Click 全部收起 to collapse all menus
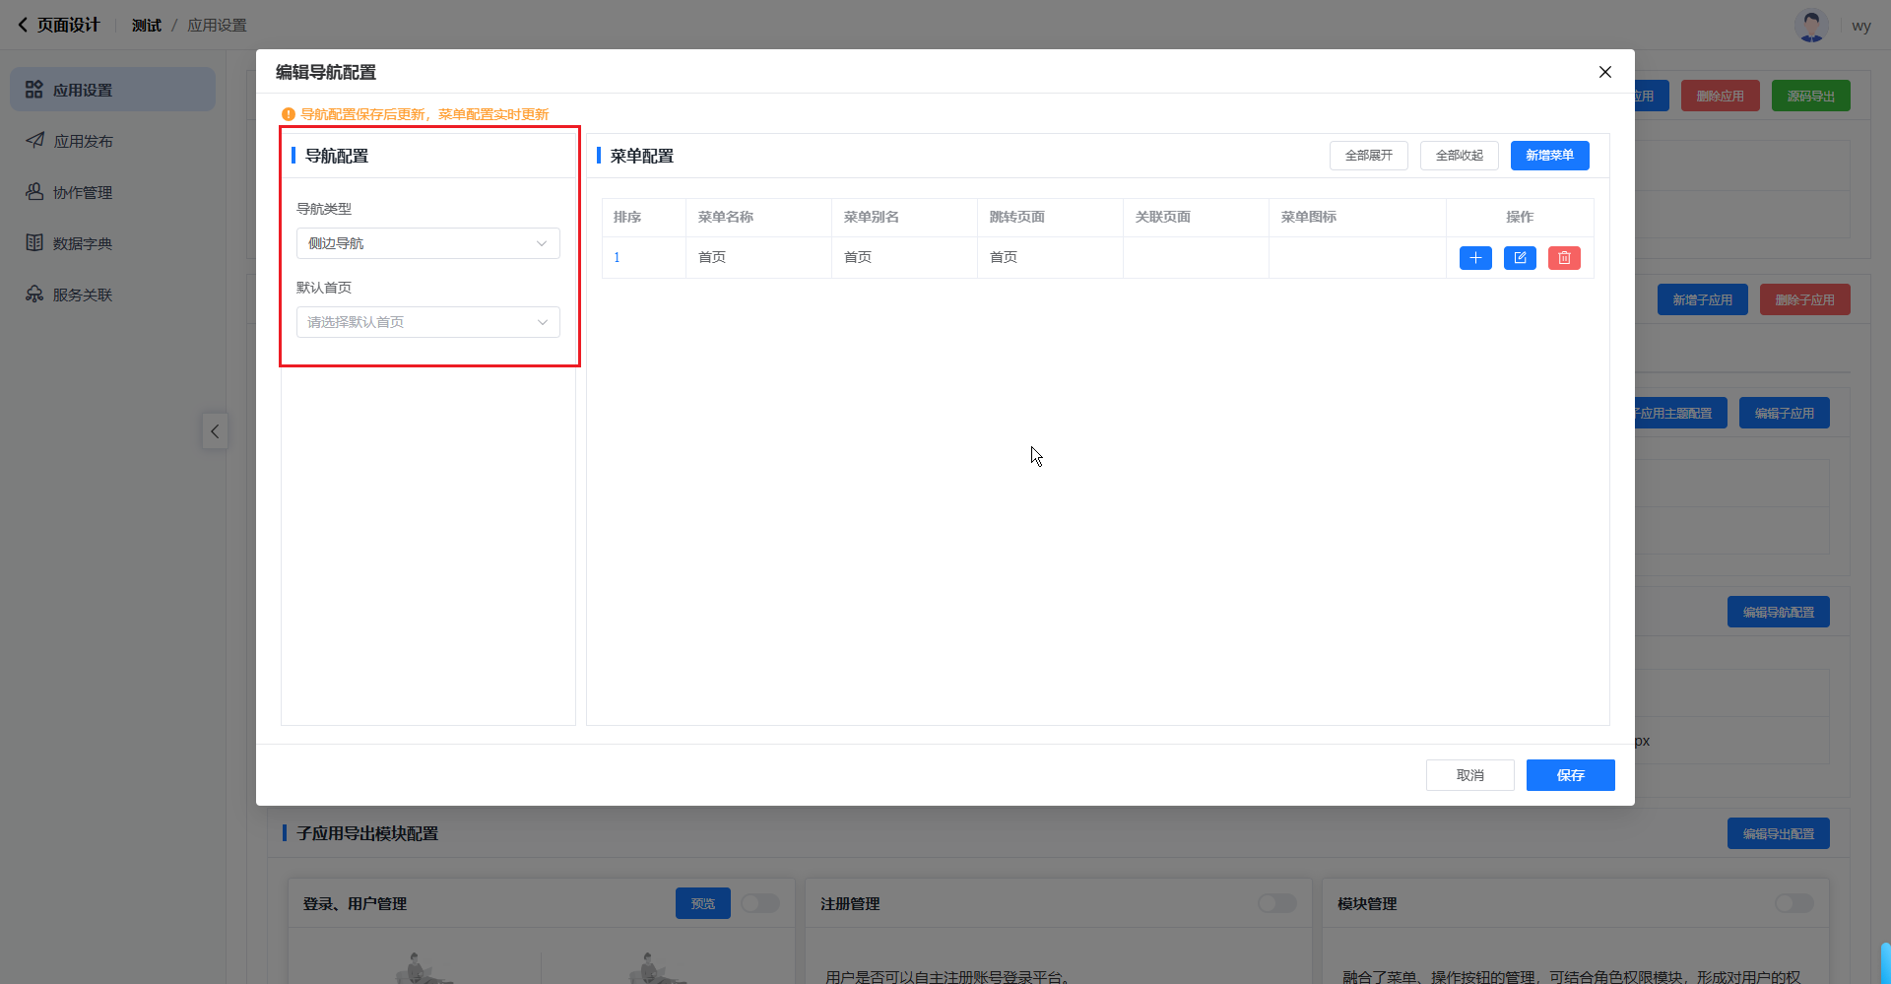The image size is (1891, 984). tap(1459, 156)
